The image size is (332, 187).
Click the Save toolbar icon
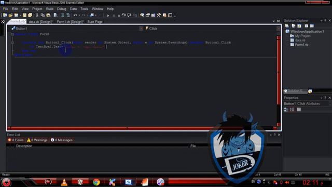[x=24, y=15]
